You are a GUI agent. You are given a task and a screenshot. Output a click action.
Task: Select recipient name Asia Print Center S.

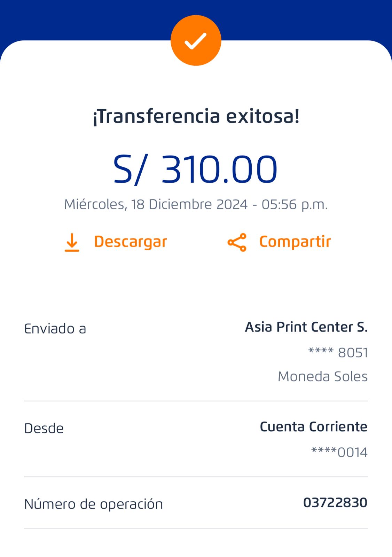[x=306, y=327]
